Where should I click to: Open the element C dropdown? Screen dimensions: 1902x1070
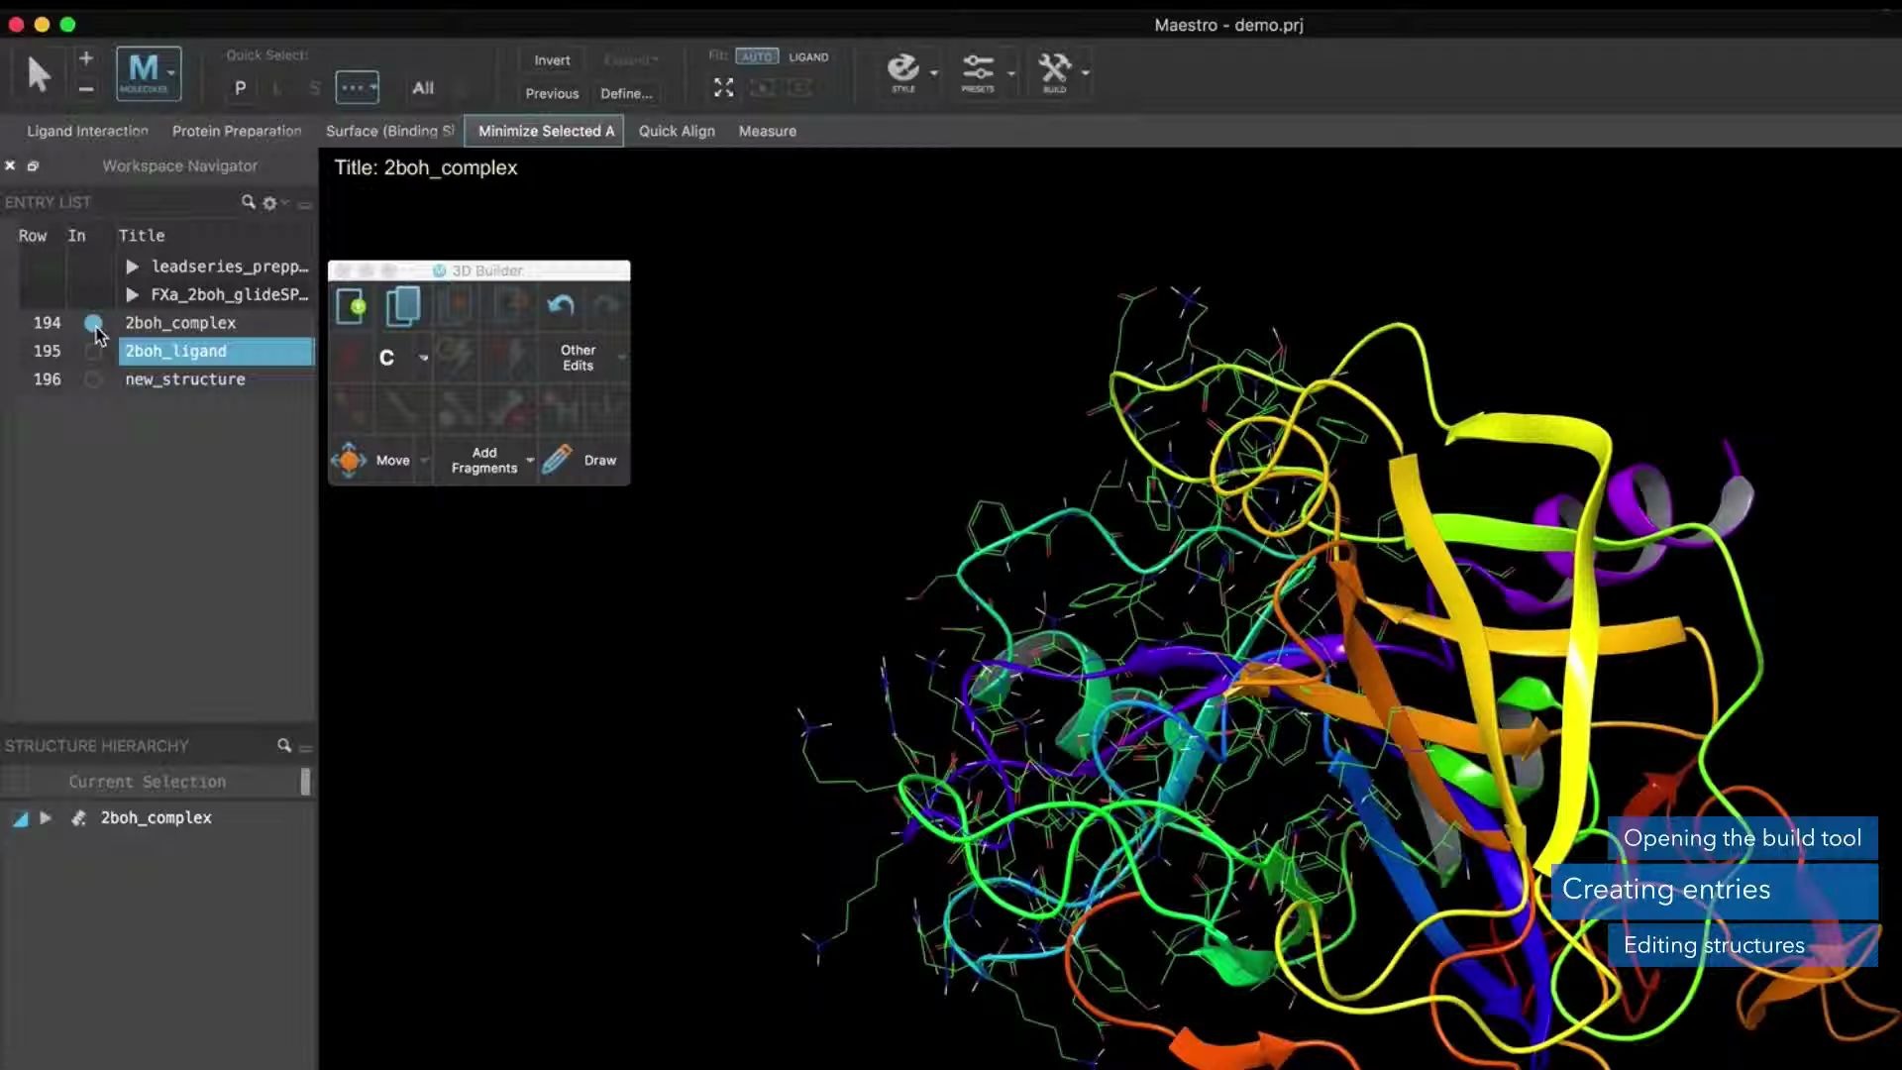(424, 358)
